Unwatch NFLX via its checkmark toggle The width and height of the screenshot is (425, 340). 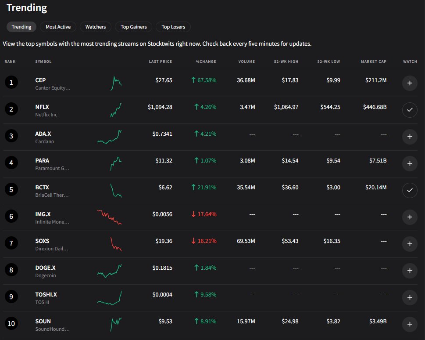pyautogui.click(x=410, y=110)
